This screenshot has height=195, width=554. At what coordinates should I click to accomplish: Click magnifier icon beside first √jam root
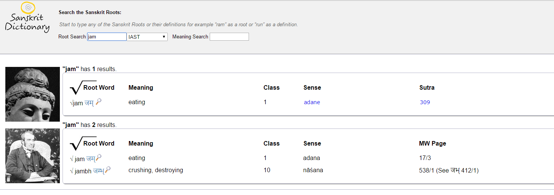(x=98, y=101)
